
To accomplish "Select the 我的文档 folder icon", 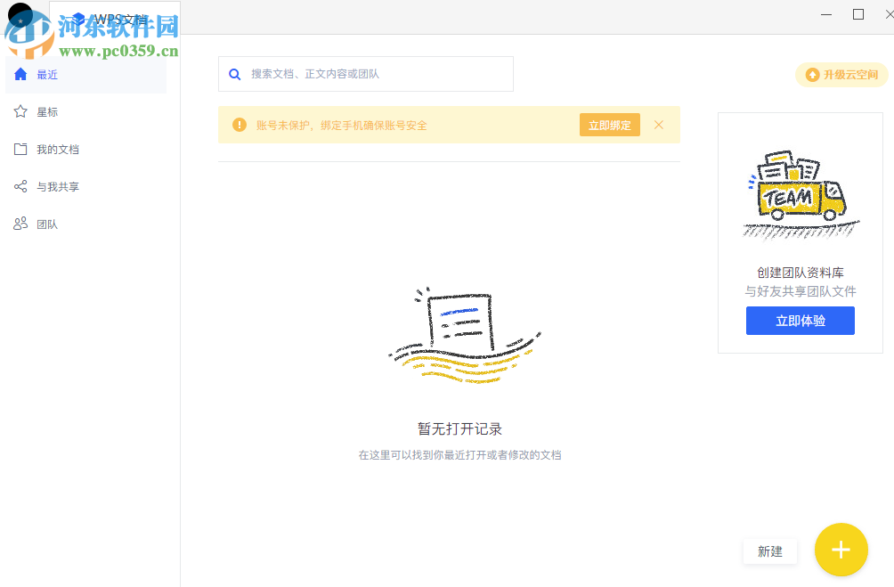I will (x=20, y=149).
